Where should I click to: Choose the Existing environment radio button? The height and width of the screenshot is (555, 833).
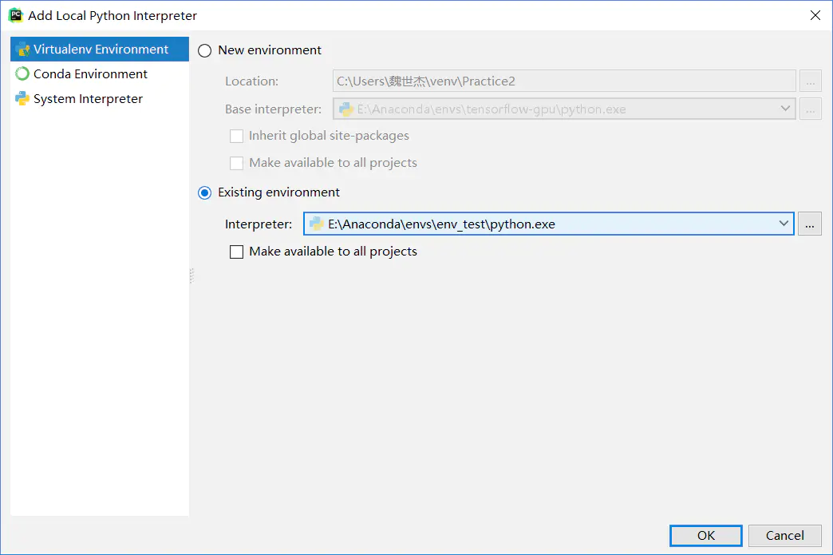(x=204, y=192)
